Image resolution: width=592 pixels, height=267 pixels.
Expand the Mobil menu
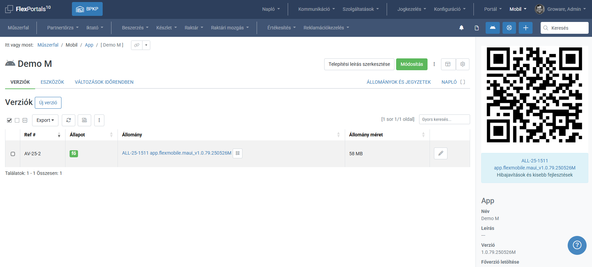[518, 9]
